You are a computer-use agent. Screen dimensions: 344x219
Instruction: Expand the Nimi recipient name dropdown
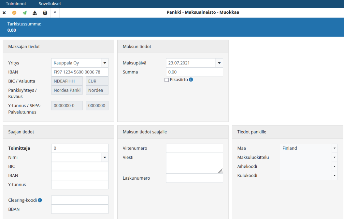click(x=105, y=157)
